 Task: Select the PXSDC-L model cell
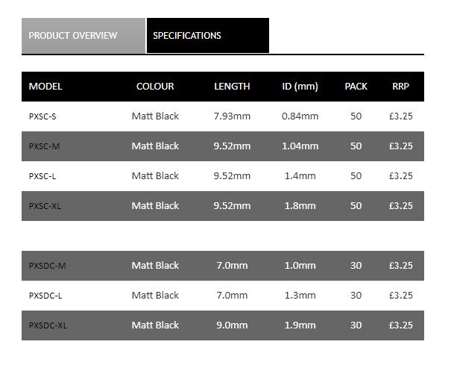[x=45, y=296]
